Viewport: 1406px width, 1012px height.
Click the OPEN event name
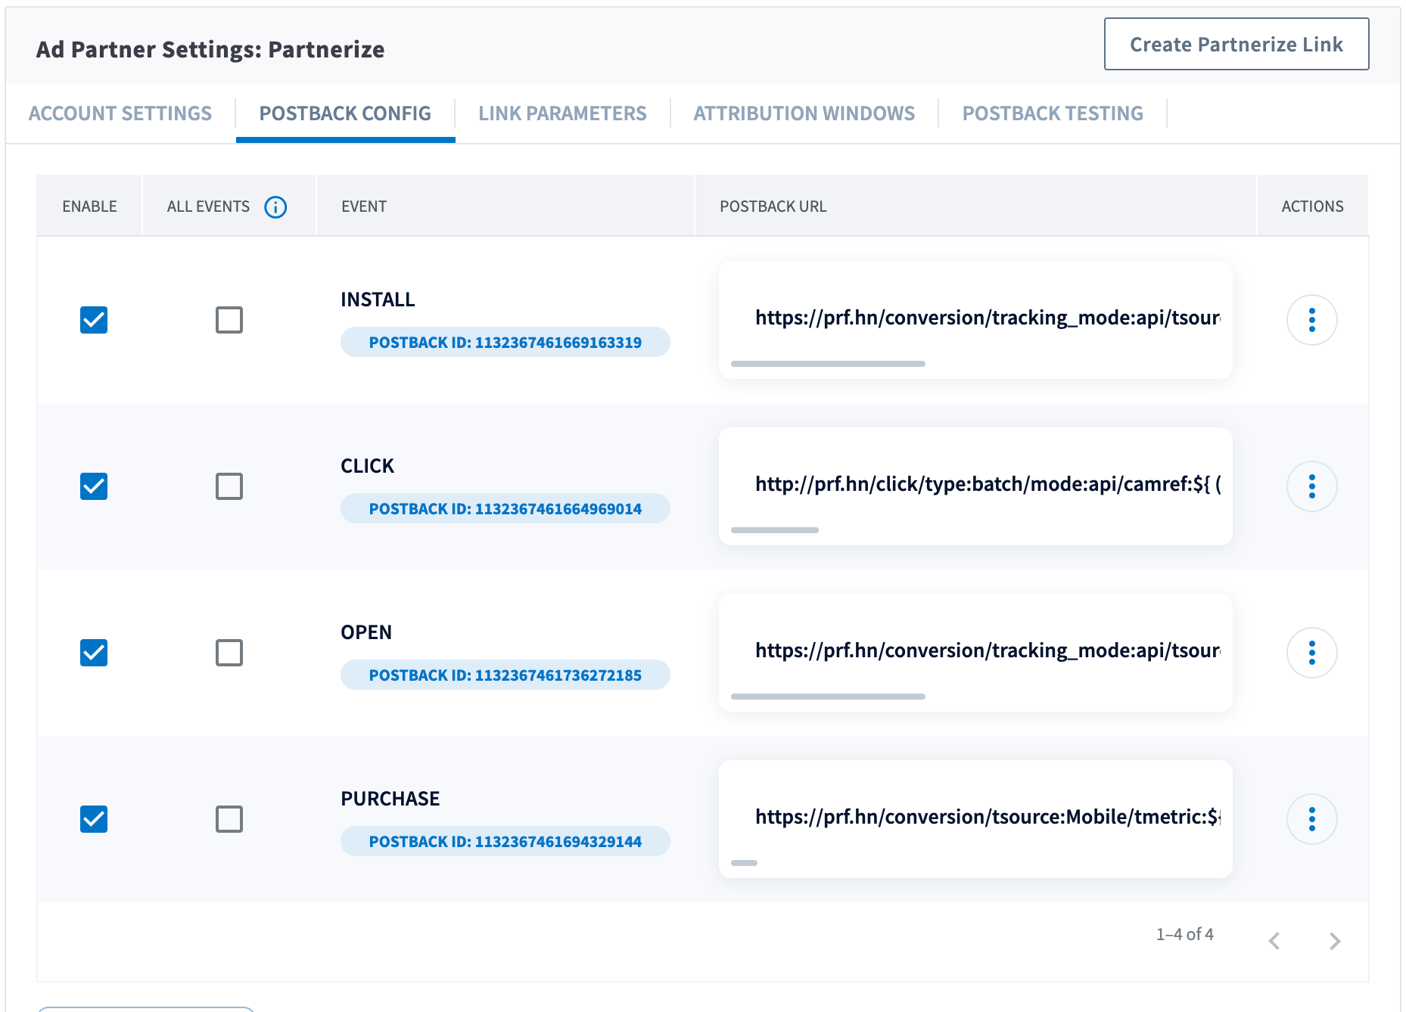tap(366, 632)
